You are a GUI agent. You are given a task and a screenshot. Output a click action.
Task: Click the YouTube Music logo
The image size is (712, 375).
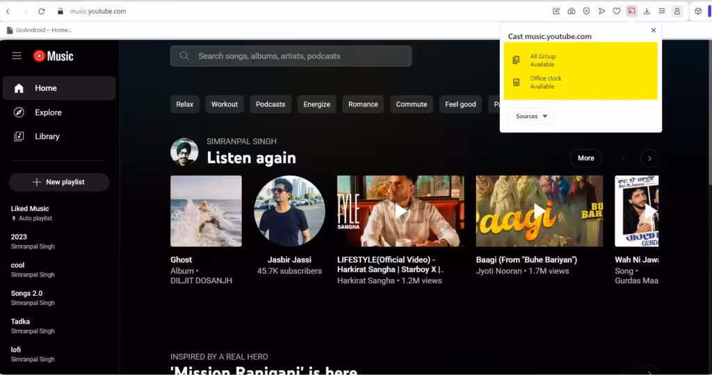point(53,56)
